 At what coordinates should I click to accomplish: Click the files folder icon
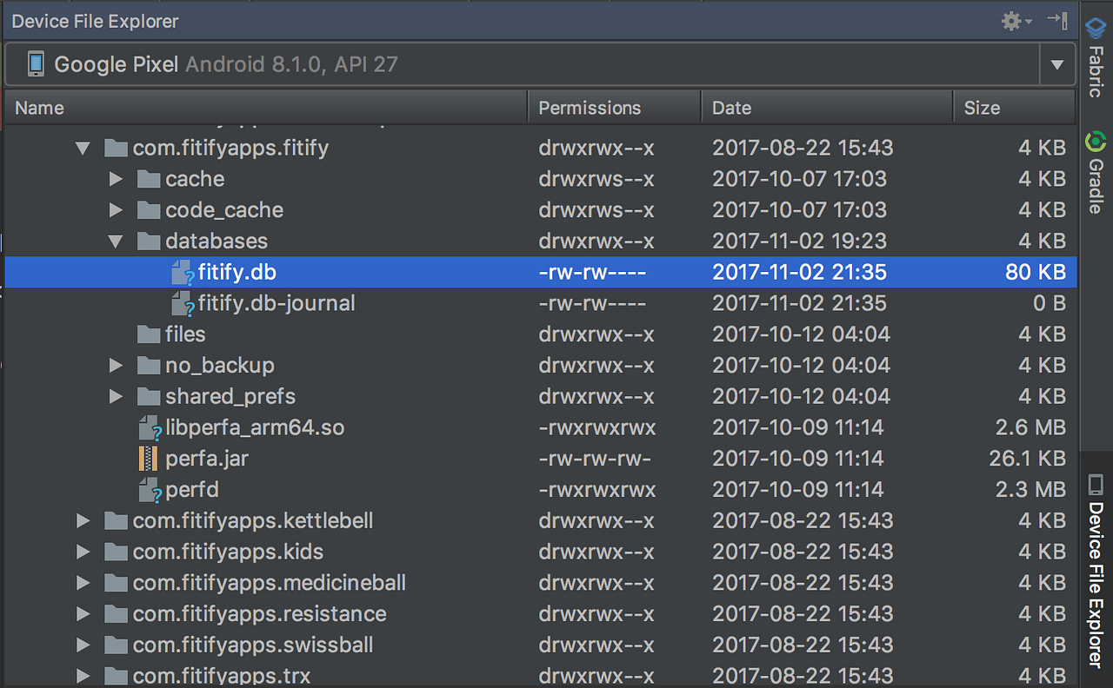pos(149,334)
